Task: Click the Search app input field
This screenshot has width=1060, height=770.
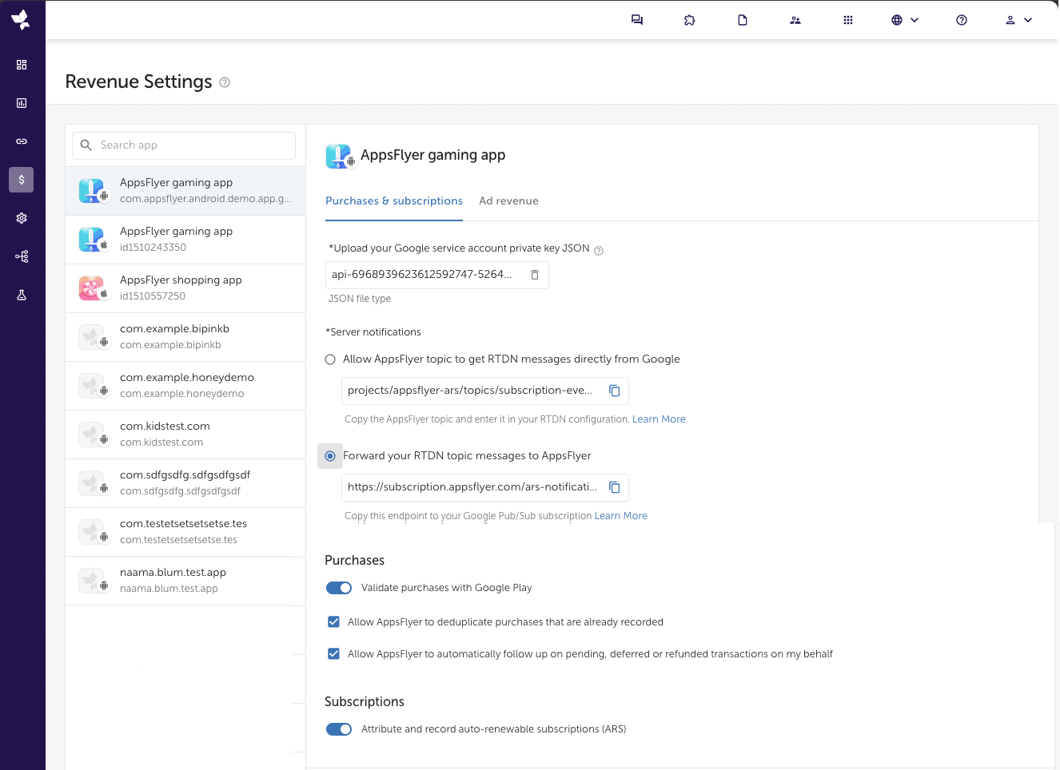Action: click(184, 145)
